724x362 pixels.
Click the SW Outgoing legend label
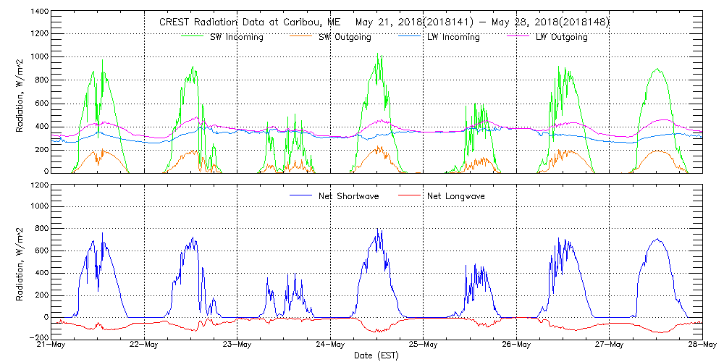345,37
